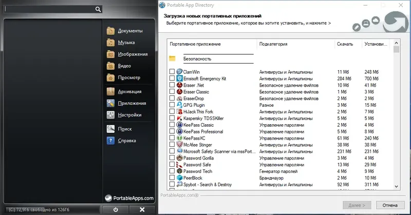Click the KeePassXC app icon
The width and height of the screenshot is (411, 215).
(x=179, y=138)
